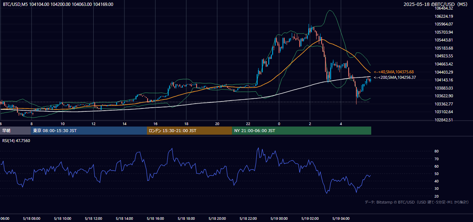Click RSI scale level 20
Image resolution: width=473 pixels, height=222 pixels.
pyautogui.click(x=436, y=196)
